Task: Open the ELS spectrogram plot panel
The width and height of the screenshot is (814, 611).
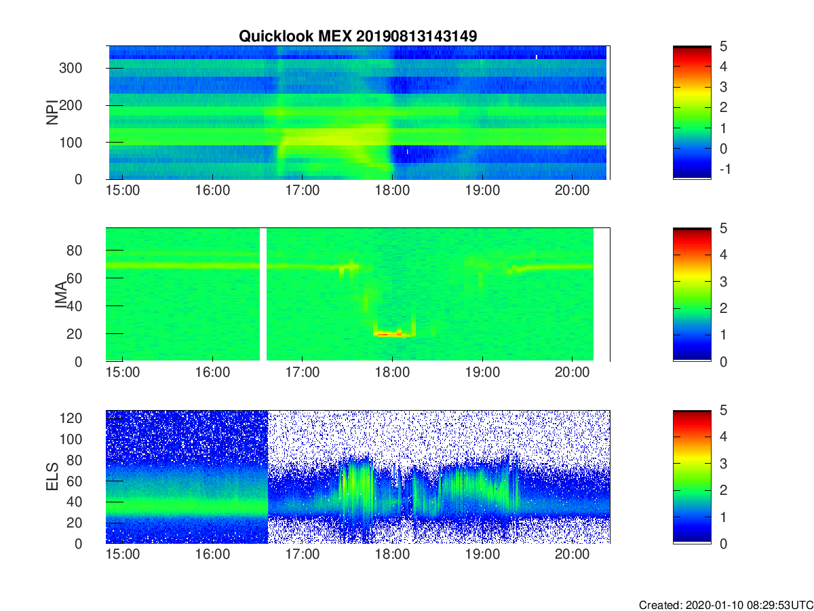Action: [x=358, y=477]
